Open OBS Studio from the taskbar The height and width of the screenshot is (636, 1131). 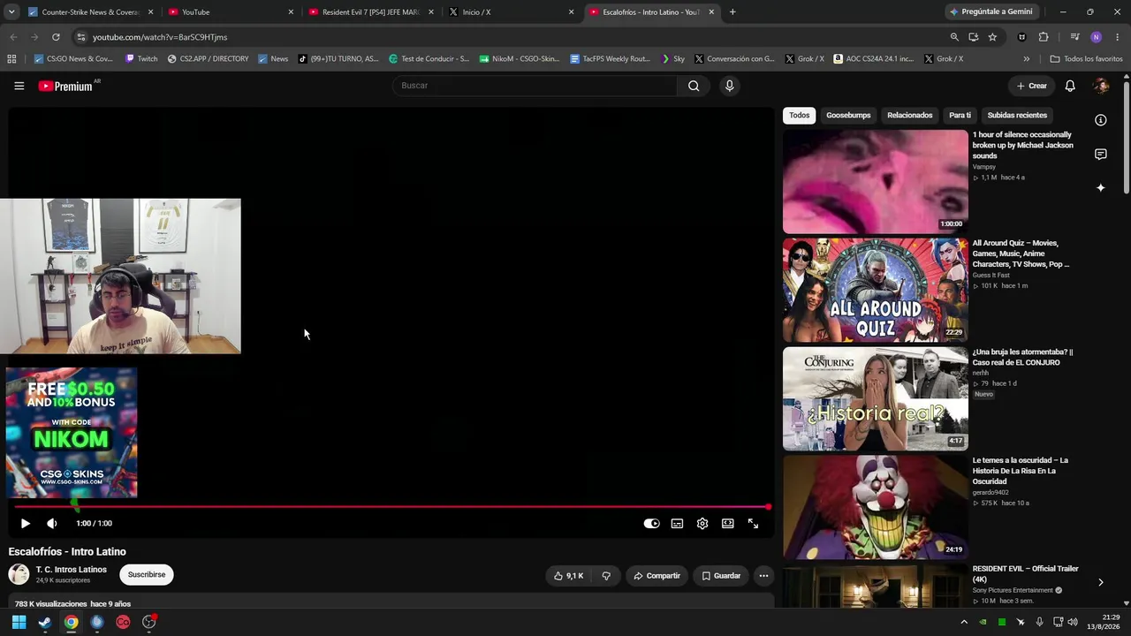149,622
